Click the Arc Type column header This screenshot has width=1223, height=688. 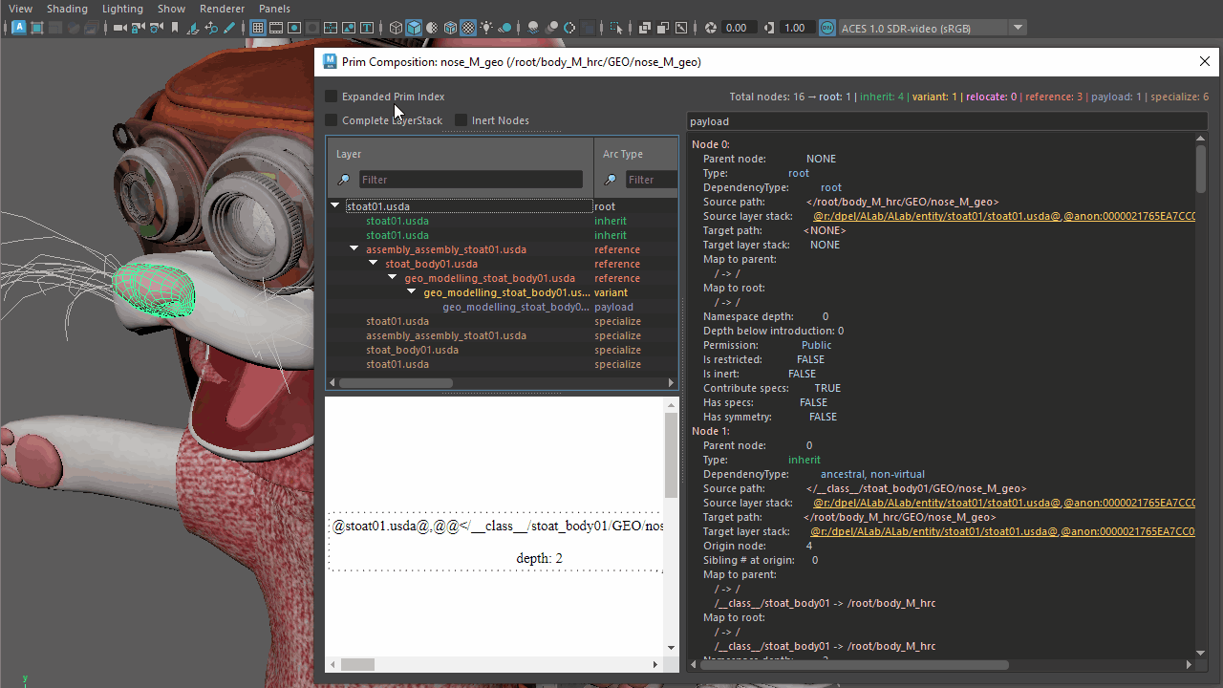pos(636,154)
